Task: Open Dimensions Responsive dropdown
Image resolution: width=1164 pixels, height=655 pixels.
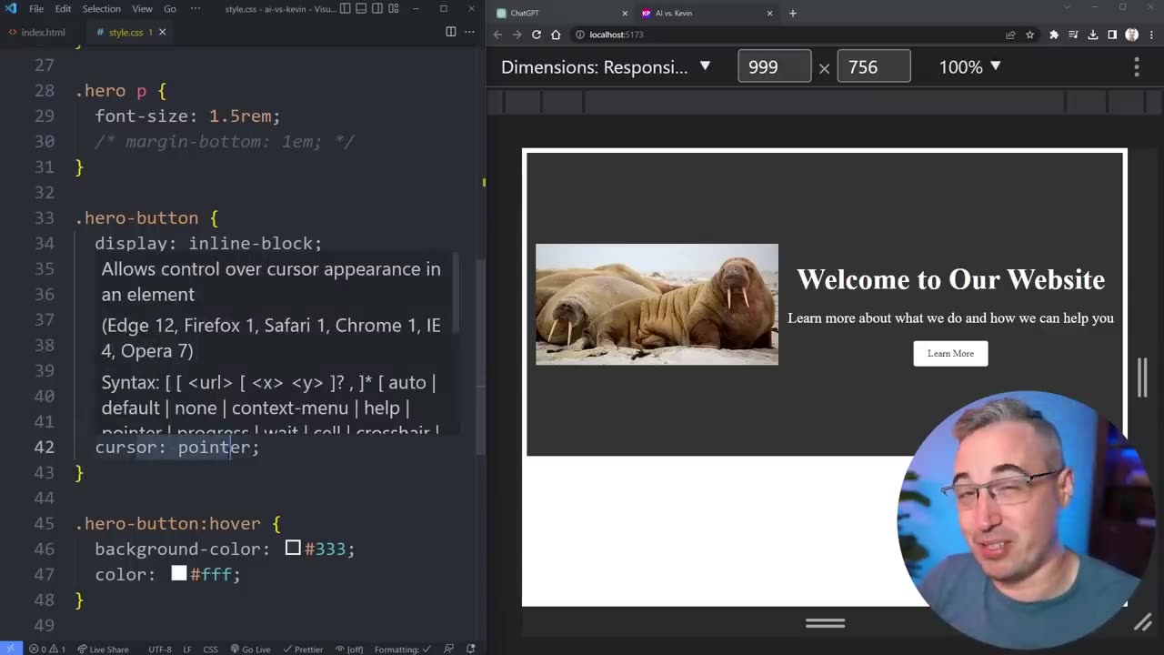Action: coord(605,67)
